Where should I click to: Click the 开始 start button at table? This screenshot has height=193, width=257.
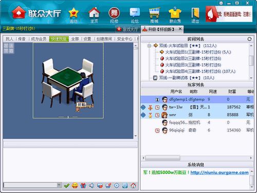[x=81, y=104]
